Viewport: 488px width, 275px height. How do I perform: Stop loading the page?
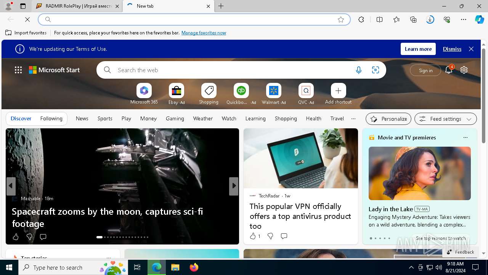27,19
